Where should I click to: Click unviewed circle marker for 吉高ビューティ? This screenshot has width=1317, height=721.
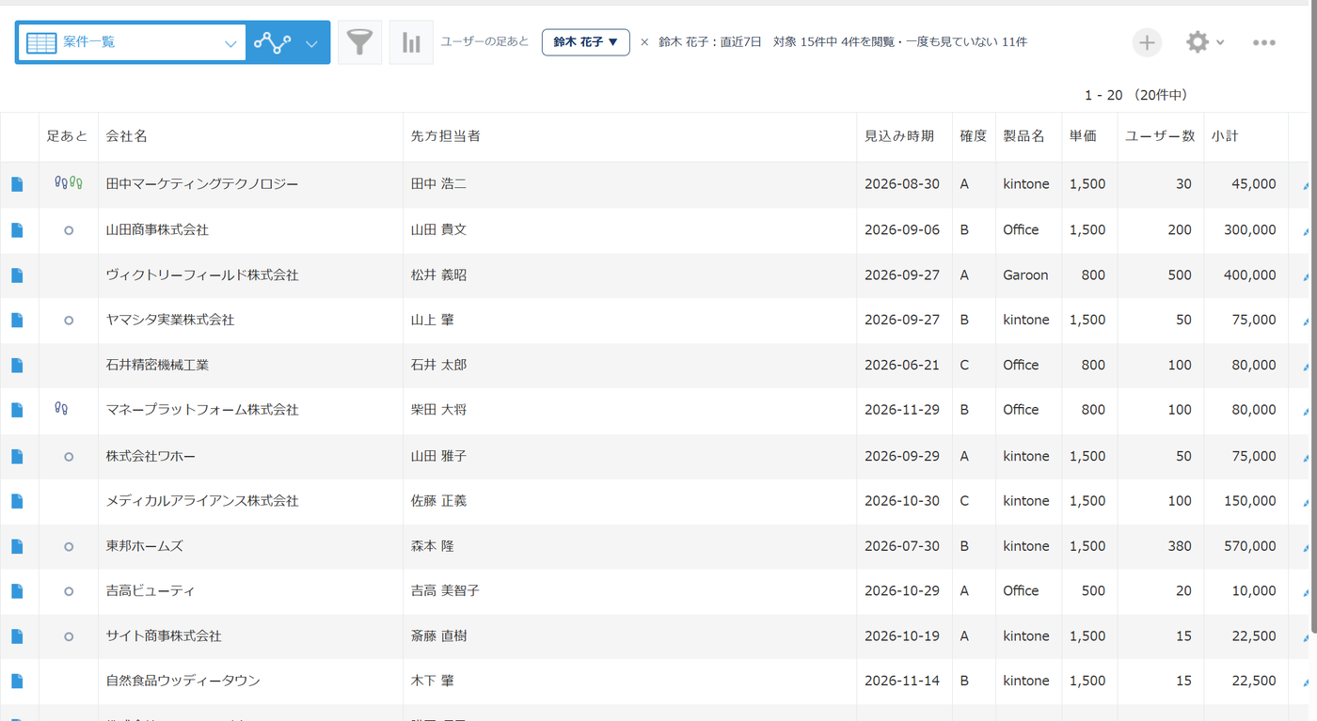coord(69,591)
